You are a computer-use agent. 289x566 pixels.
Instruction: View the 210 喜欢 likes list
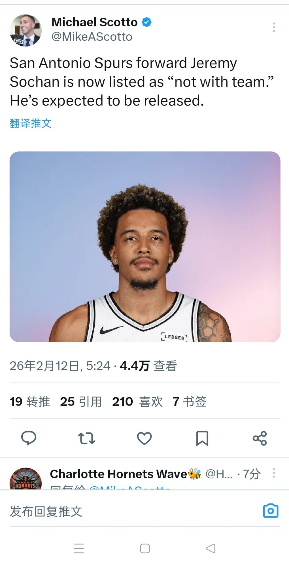click(137, 402)
